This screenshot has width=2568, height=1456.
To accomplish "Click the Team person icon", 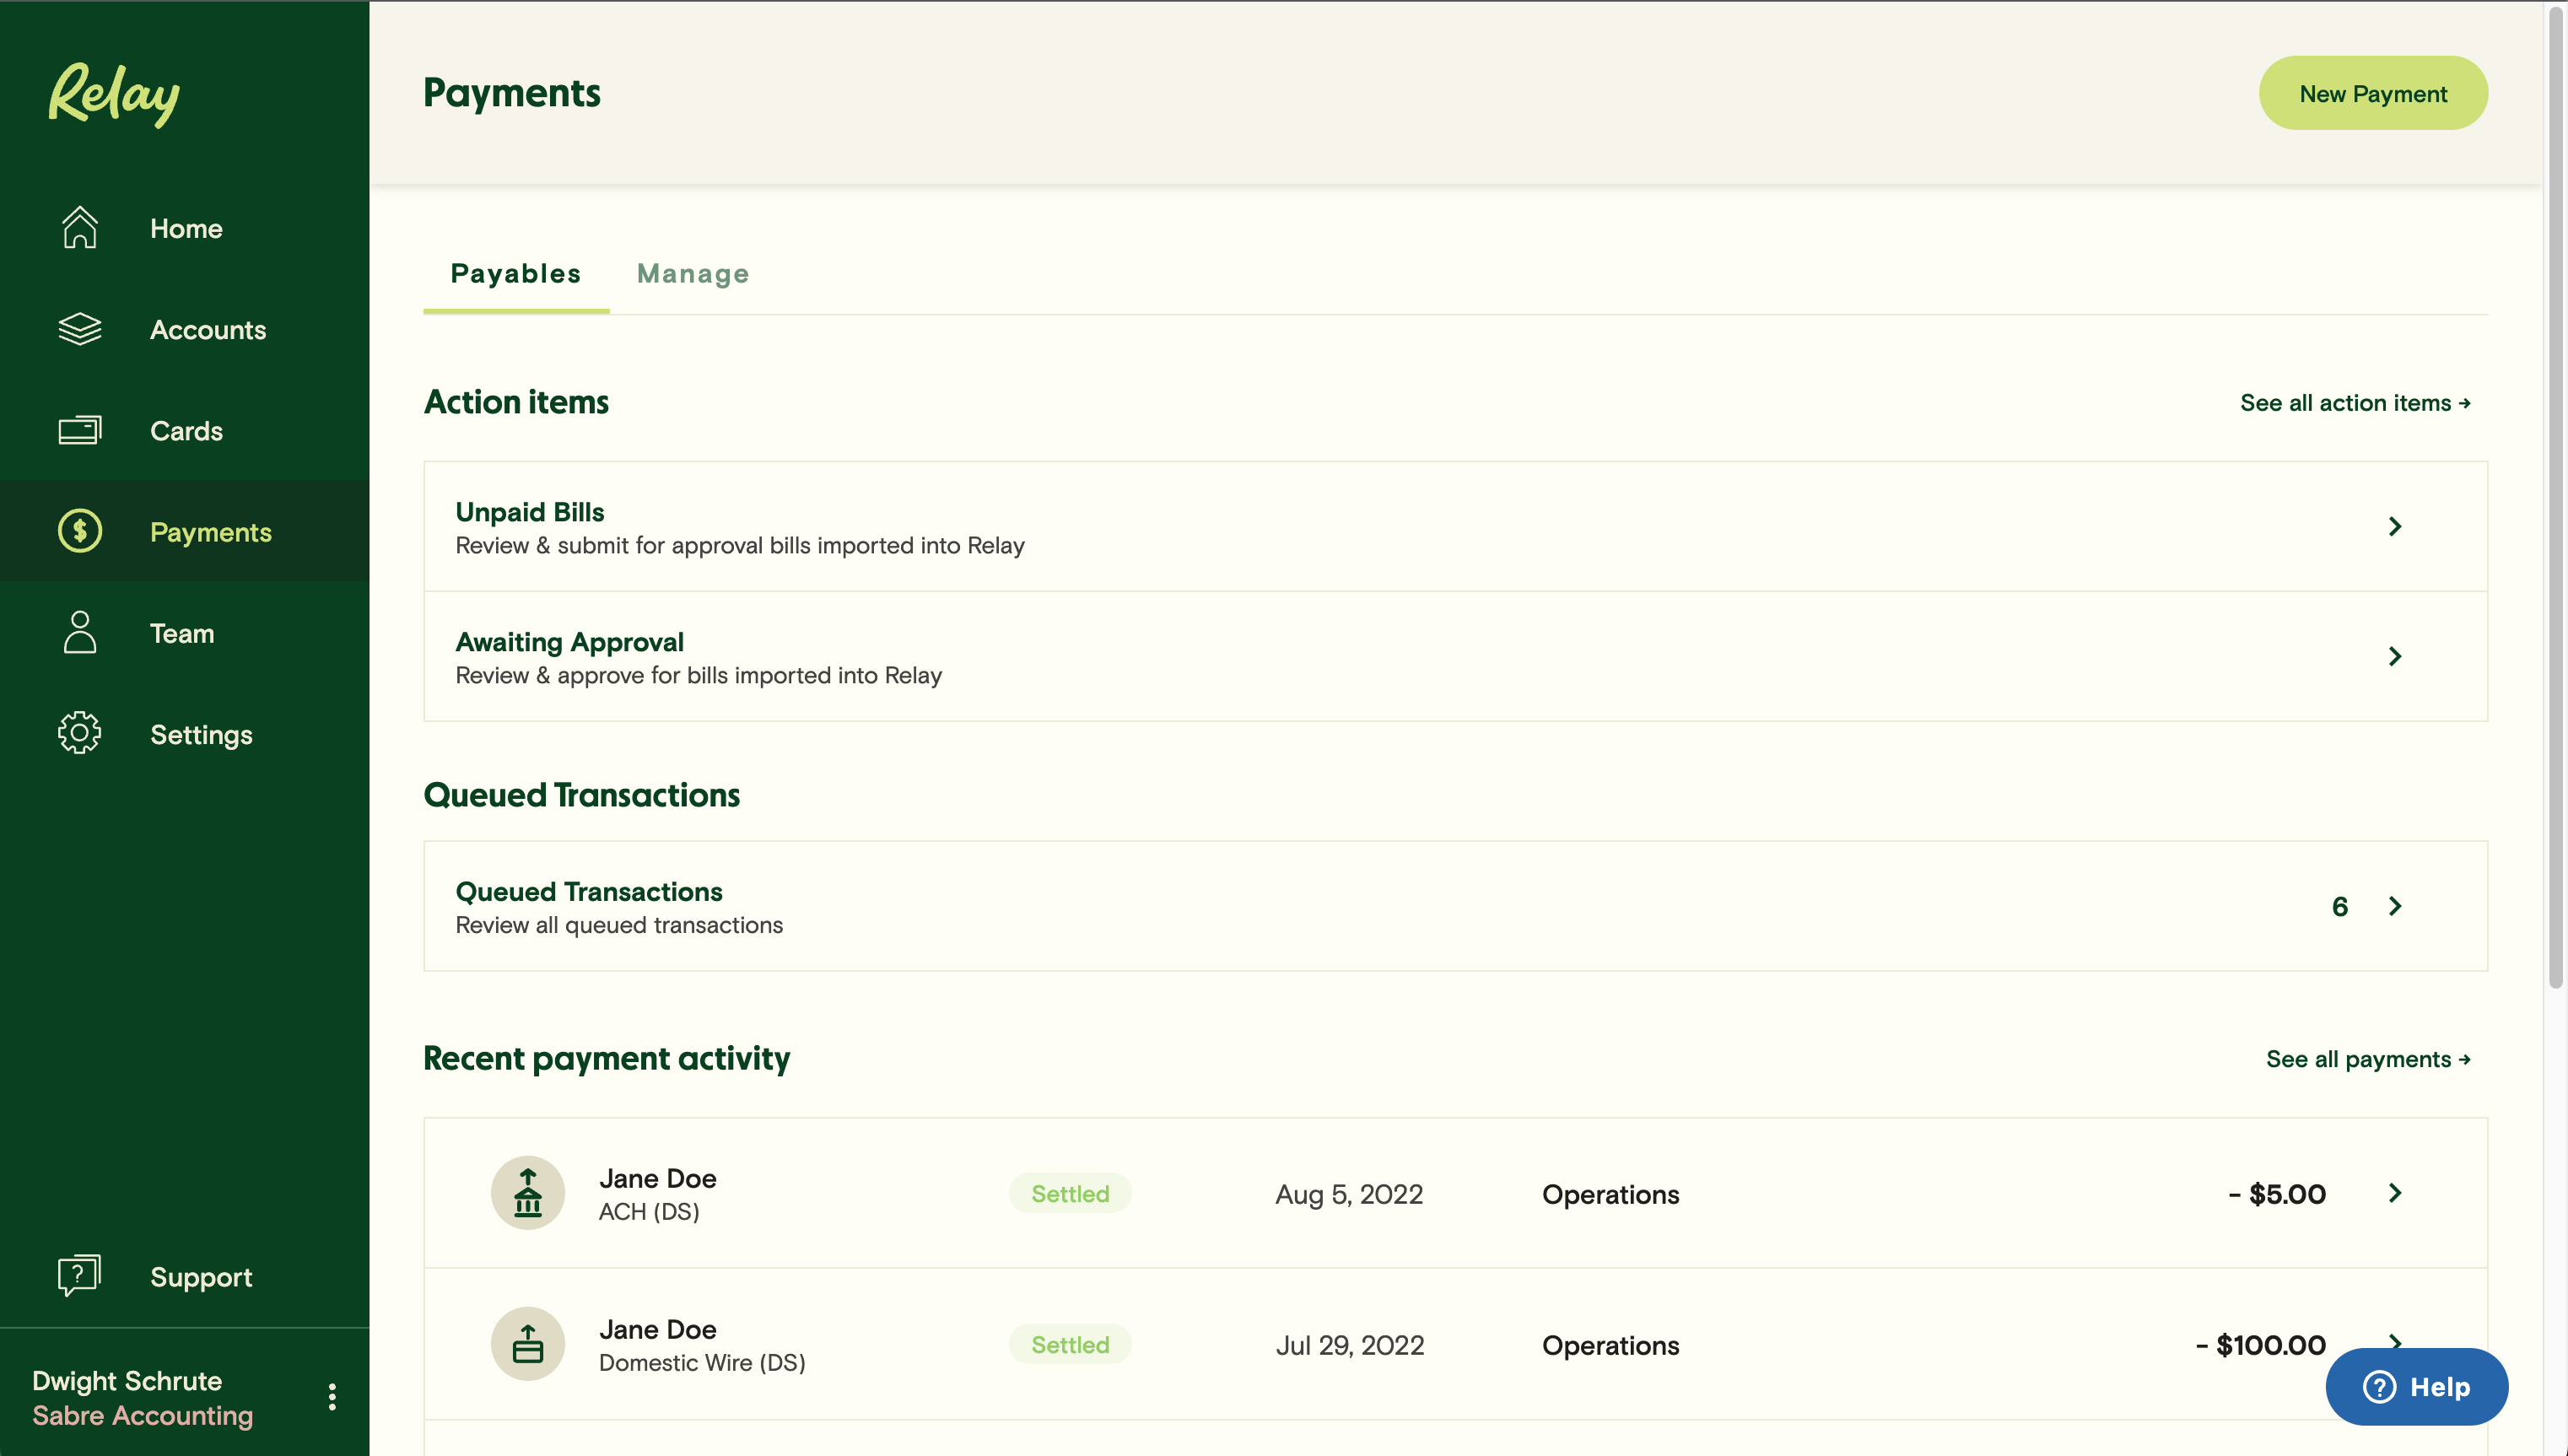I will [80, 632].
